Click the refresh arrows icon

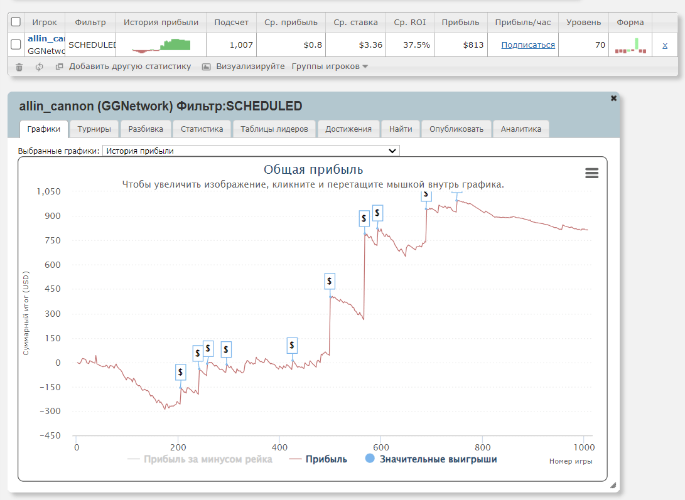pyautogui.click(x=39, y=66)
